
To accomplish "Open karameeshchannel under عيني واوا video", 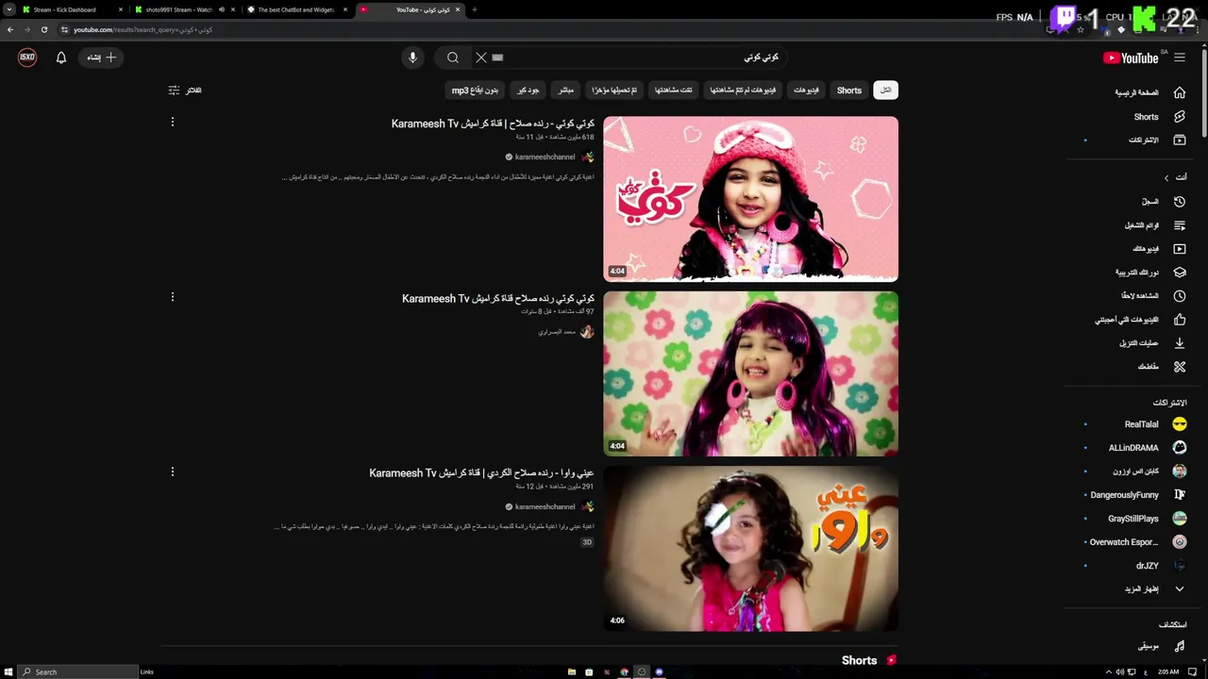I will [545, 507].
